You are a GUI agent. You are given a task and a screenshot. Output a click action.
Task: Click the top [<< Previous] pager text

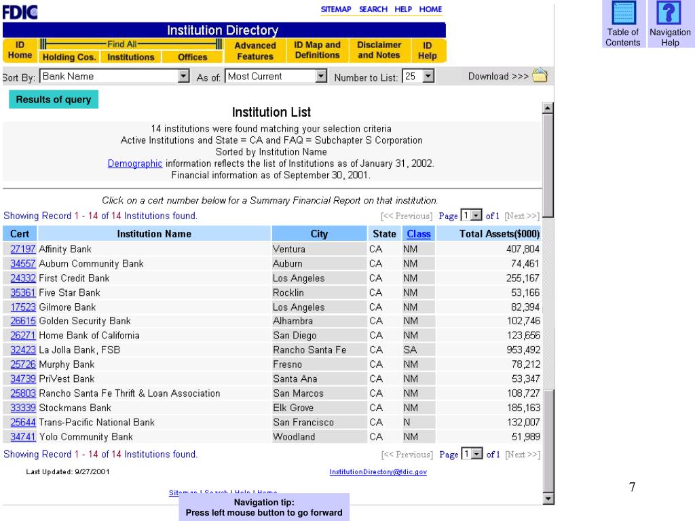point(407,216)
